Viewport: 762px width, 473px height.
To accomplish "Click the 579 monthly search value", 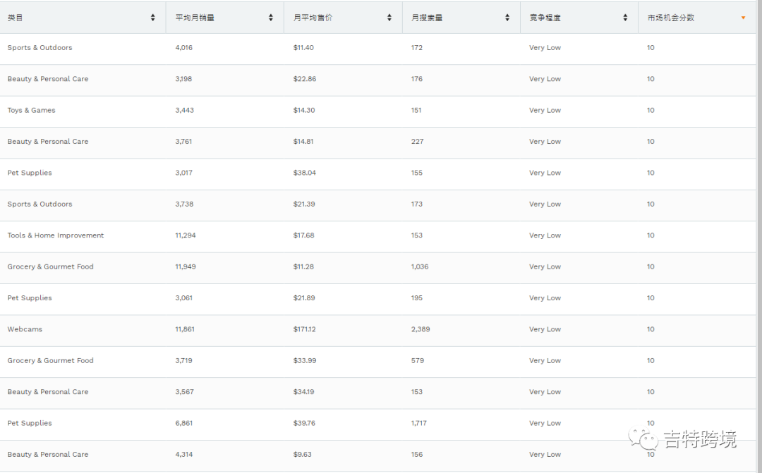I will click(x=418, y=361).
